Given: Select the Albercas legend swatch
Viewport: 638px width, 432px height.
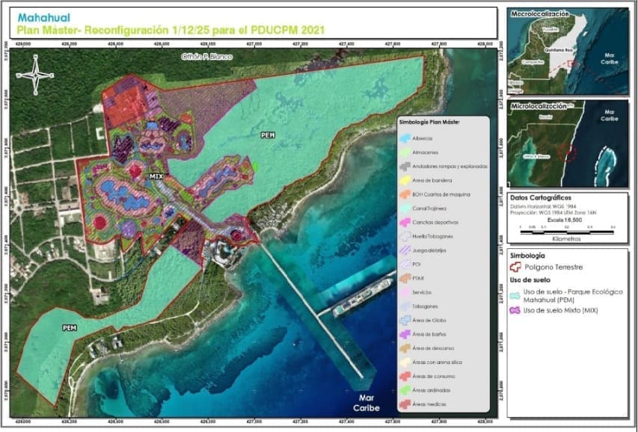Looking at the screenshot, I should 406,138.
